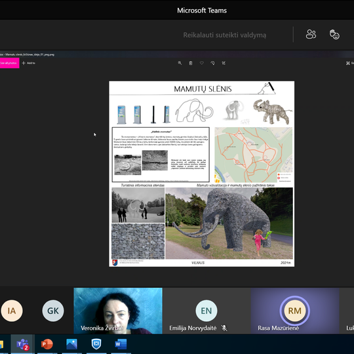Click the muted microphone icon beside Emilija Norvydaitė
Screen dimensions: 354x354
(x=224, y=328)
